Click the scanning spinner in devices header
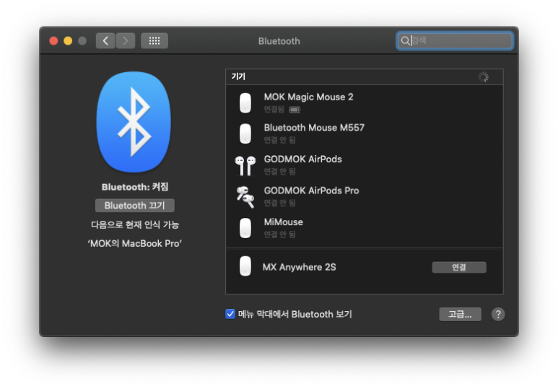 point(483,77)
